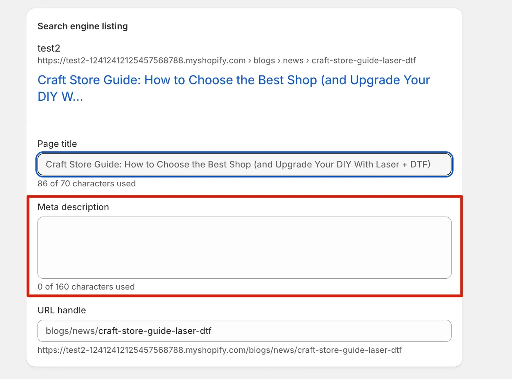Click the full URL below the handle field

tap(219, 350)
